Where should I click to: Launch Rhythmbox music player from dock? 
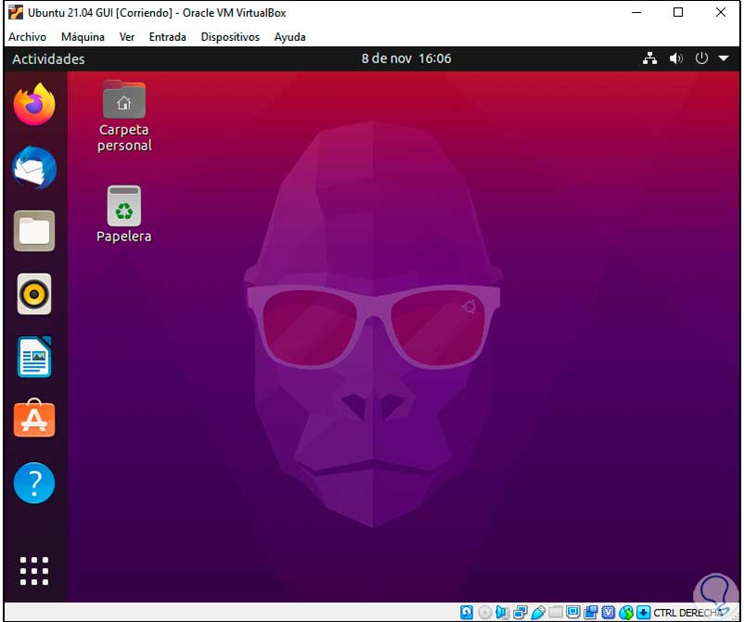(34, 294)
